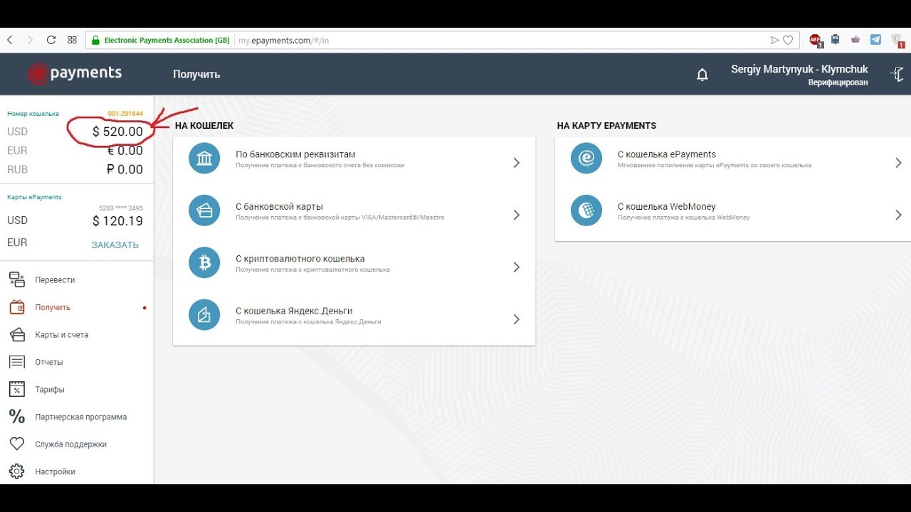Open the shield extension icon with badge
Viewport: 911px width, 512px height.
(x=897, y=41)
